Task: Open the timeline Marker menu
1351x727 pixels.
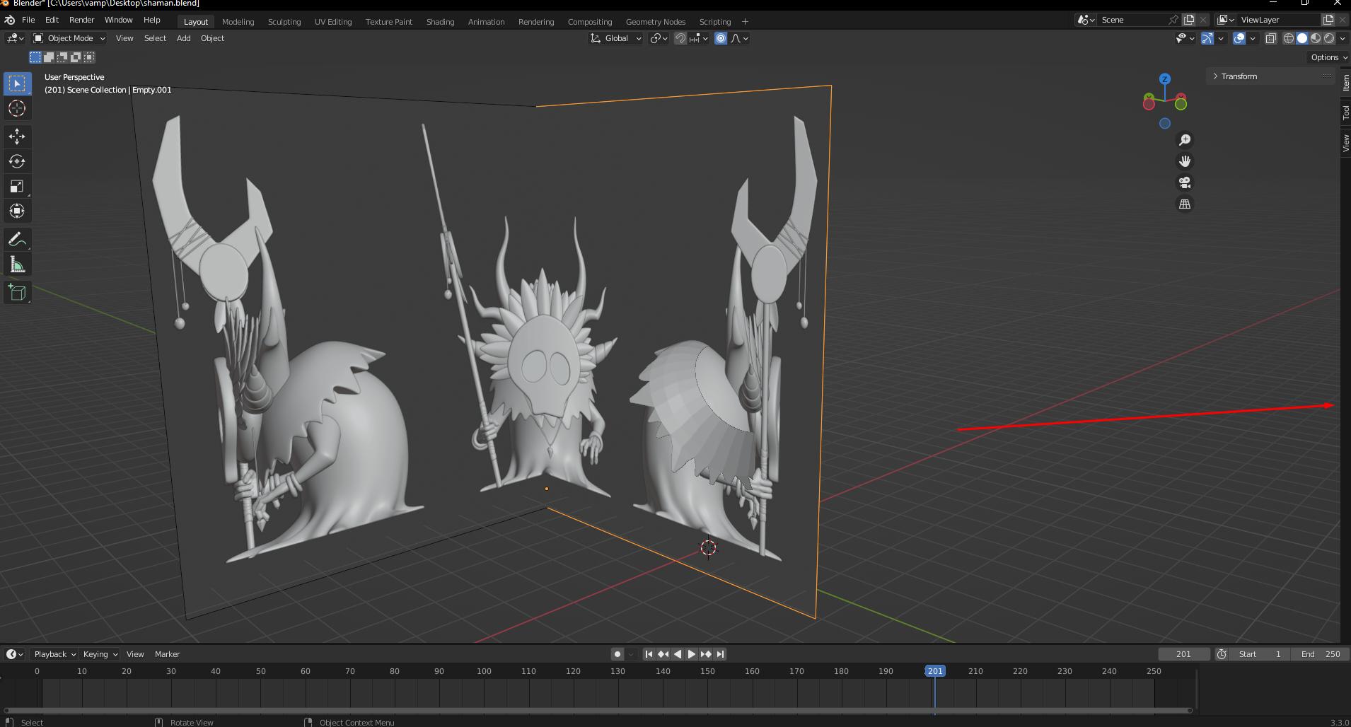Action: coord(168,654)
